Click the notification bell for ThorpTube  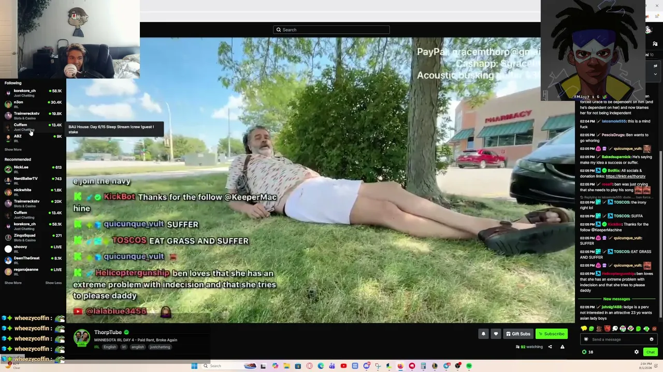[483, 334]
